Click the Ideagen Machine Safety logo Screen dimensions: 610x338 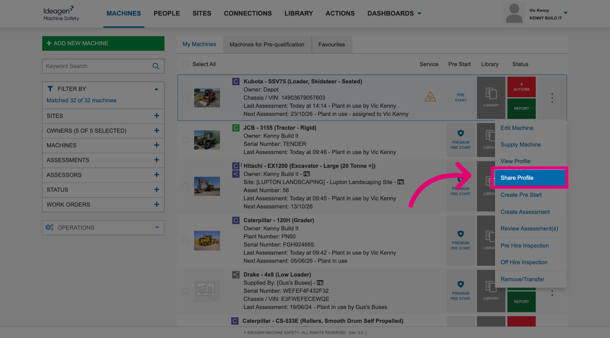[61, 13]
